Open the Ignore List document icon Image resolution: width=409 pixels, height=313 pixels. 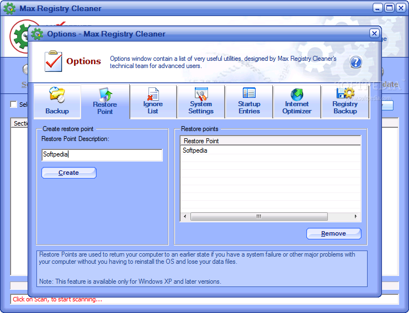coord(153,93)
